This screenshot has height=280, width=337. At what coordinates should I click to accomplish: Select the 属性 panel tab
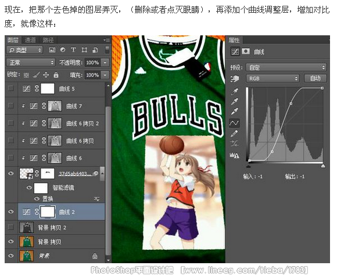(234, 40)
